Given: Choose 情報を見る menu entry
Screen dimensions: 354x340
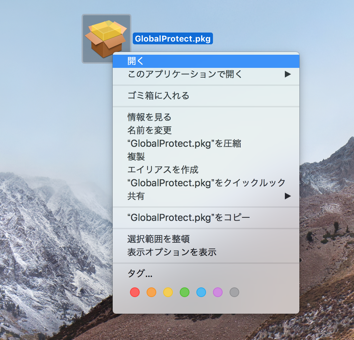Looking at the screenshot, I should 206,117.
